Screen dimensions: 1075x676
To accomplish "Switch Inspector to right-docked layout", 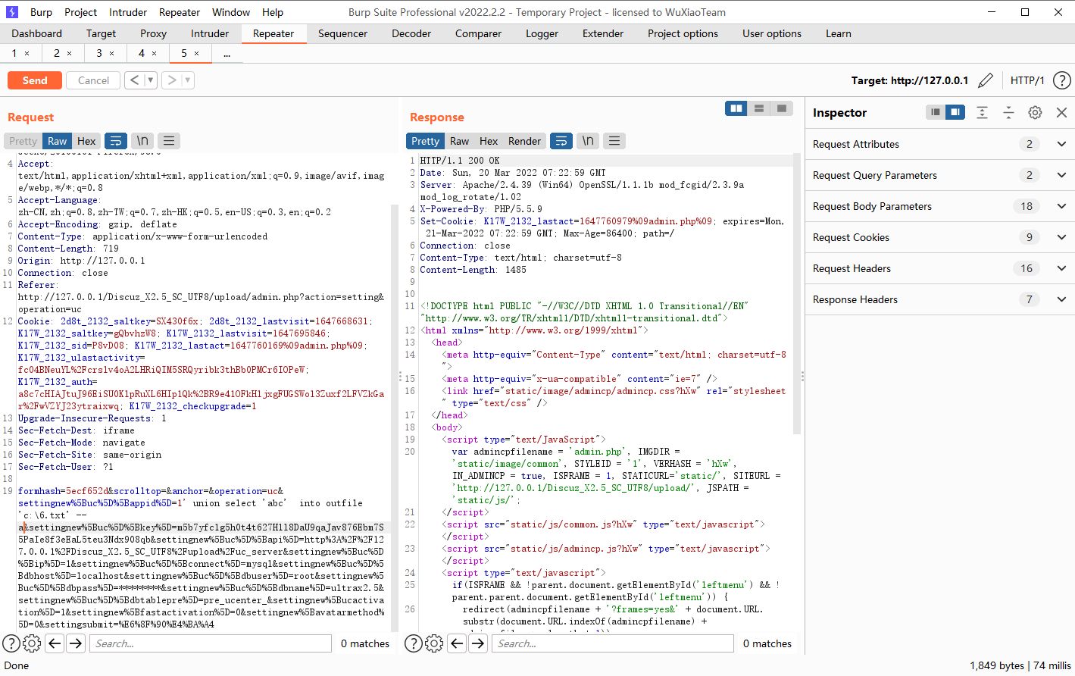I will pos(955,112).
